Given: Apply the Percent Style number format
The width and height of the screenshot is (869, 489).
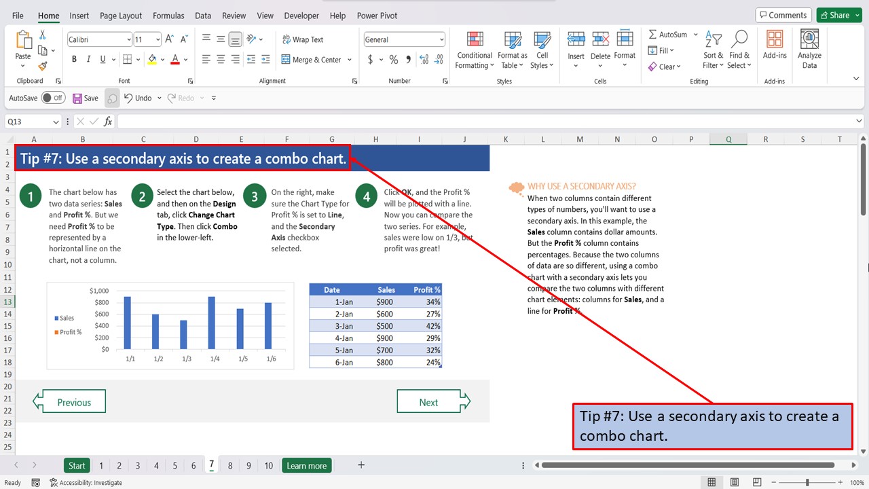Looking at the screenshot, I should pyautogui.click(x=392, y=60).
